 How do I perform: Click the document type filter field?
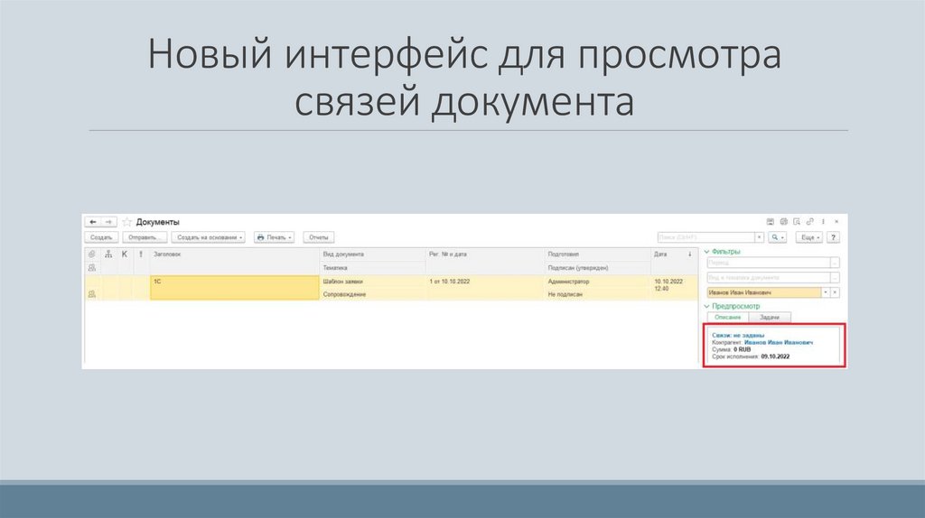pyautogui.click(x=768, y=278)
